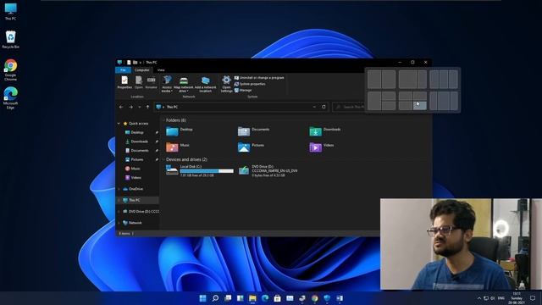Switch to the View ribbon tab
This screenshot has height=305, width=542.
point(161,69)
